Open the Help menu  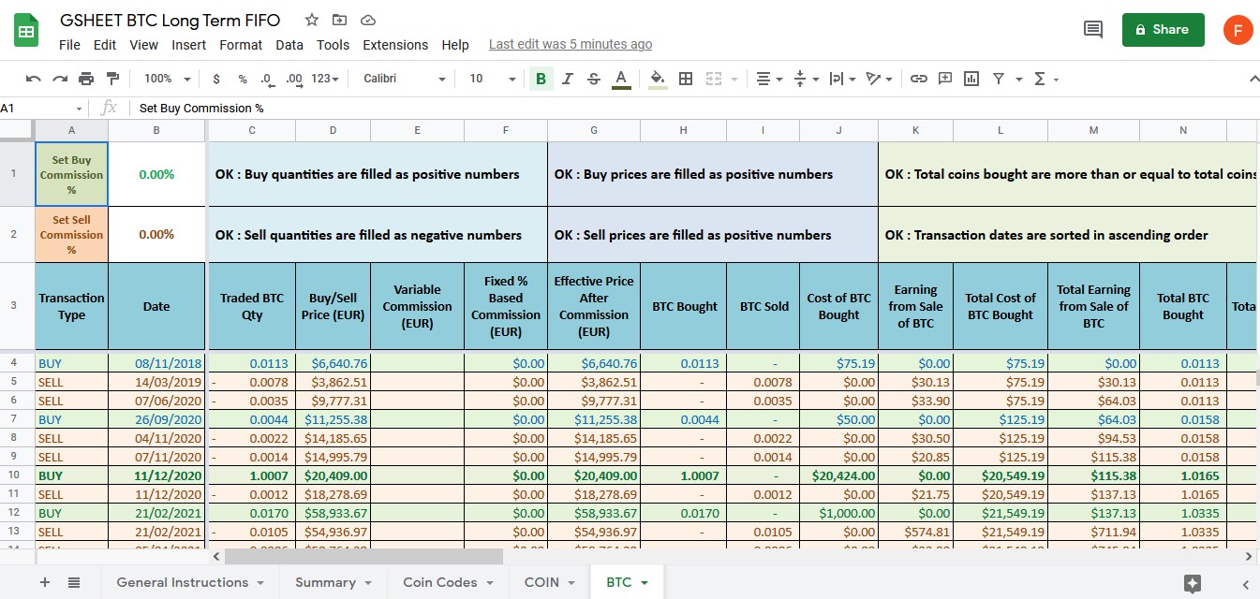[x=454, y=45]
